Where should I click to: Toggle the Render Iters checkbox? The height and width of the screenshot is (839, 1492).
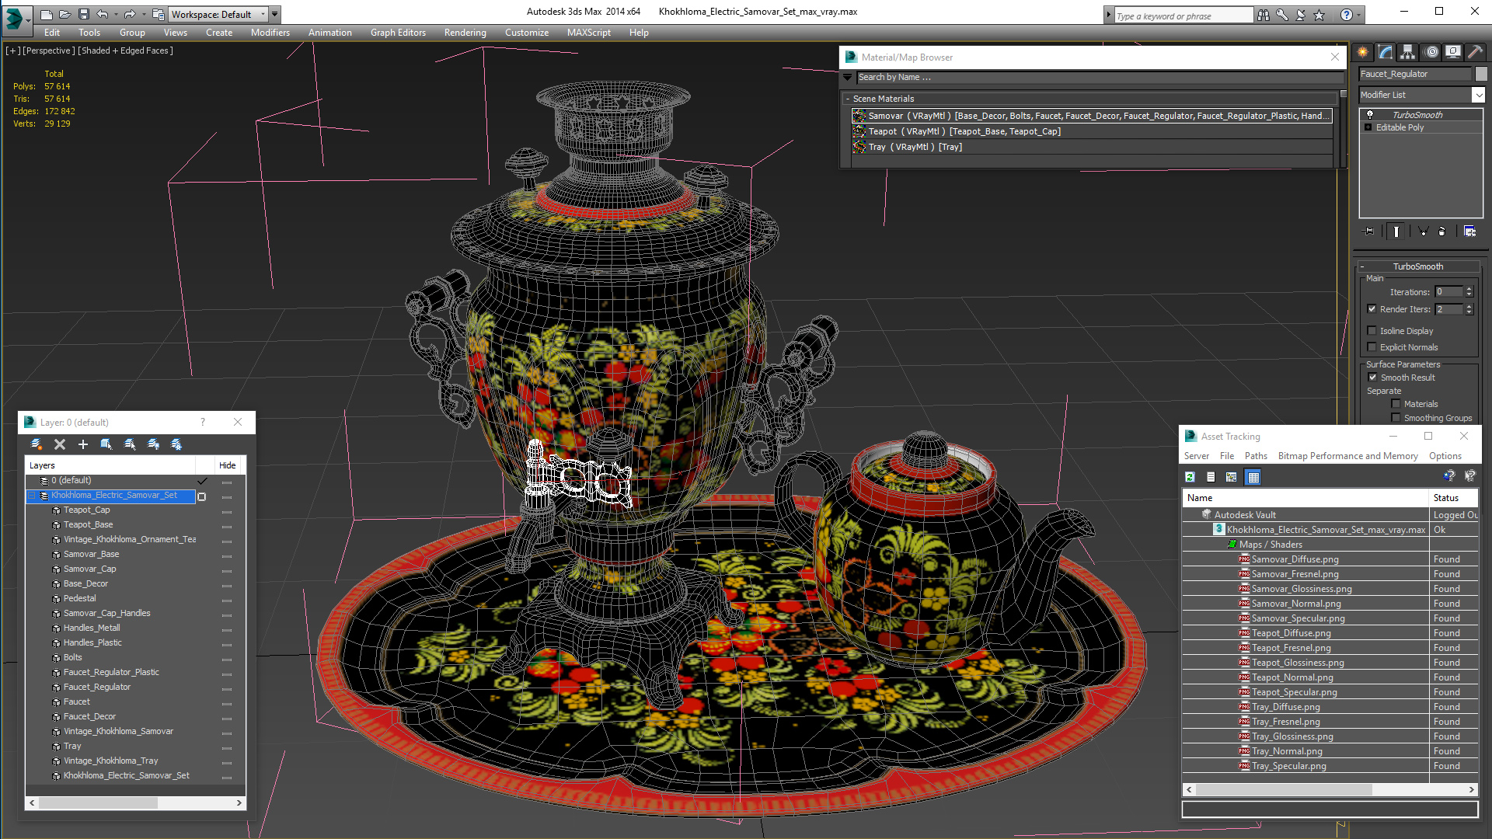click(1372, 309)
